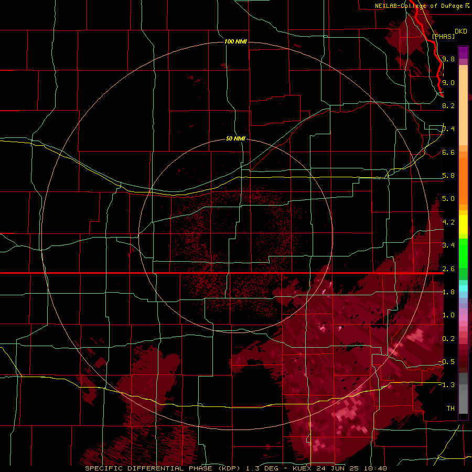Click the -0.5 value on the color scale
Viewport: 472px width, 472px height.
click(446, 362)
